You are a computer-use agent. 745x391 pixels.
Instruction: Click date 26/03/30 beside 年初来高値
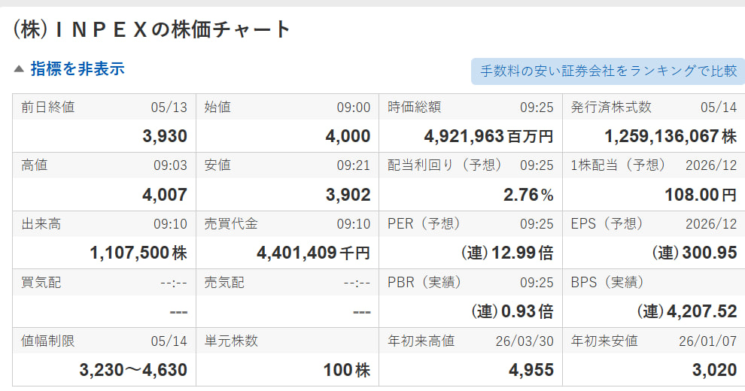pos(525,341)
